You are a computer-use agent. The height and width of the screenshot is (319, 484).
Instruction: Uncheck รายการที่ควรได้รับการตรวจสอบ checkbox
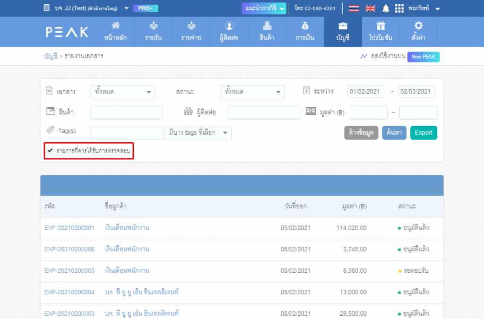[x=50, y=151]
